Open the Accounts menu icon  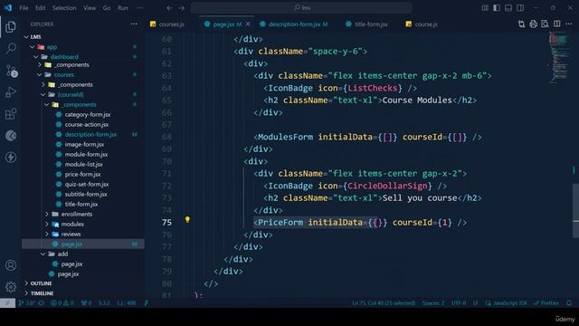tap(11, 265)
